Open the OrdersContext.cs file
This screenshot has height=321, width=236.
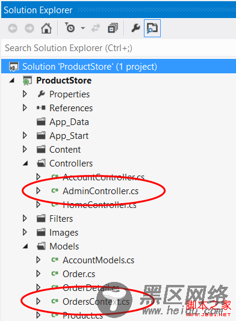point(96,302)
